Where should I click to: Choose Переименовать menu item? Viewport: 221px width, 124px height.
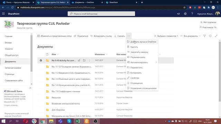click(x=142, y=57)
